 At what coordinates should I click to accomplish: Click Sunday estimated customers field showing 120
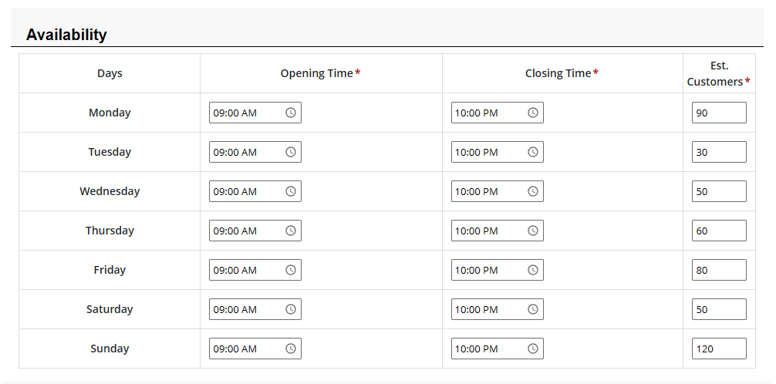(718, 349)
